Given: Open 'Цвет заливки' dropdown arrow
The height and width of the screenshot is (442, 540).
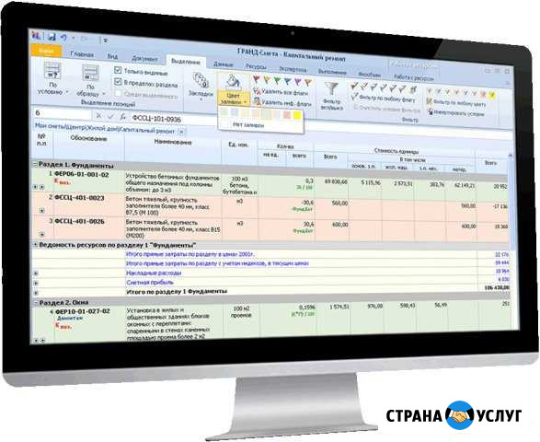Looking at the screenshot, I should [x=245, y=102].
